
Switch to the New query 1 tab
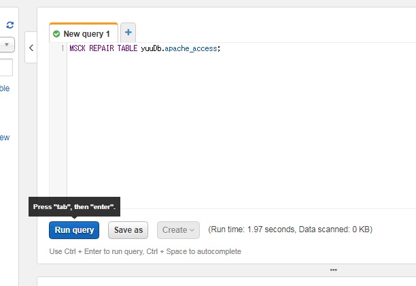click(x=84, y=33)
